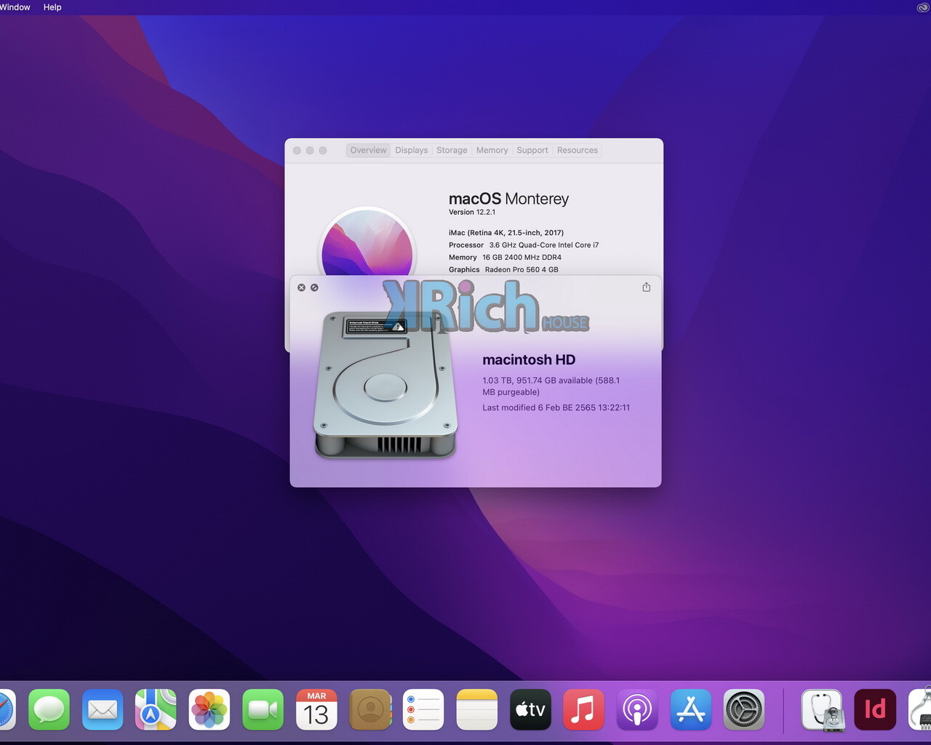The image size is (931, 745).
Task: Click the Processor "3.6 GHz Quad-Core" line
Action: [524, 245]
